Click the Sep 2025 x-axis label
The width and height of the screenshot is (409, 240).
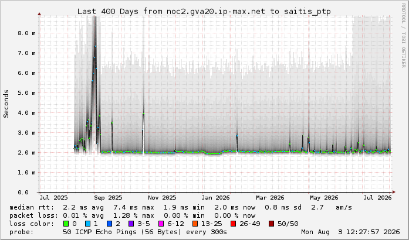tap(108, 198)
